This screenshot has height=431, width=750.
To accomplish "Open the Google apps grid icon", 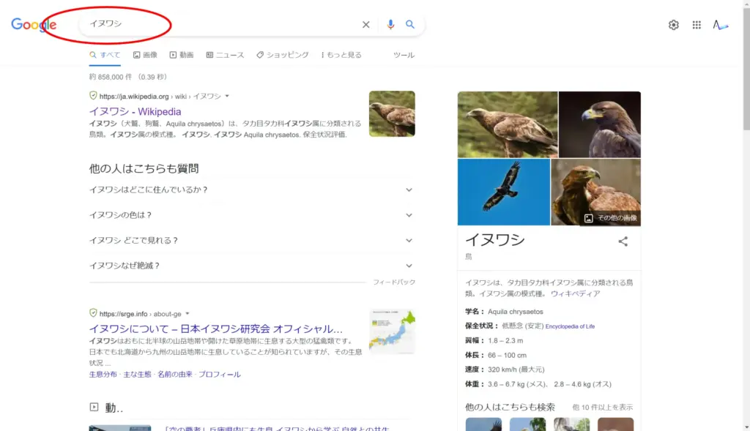I will click(697, 25).
